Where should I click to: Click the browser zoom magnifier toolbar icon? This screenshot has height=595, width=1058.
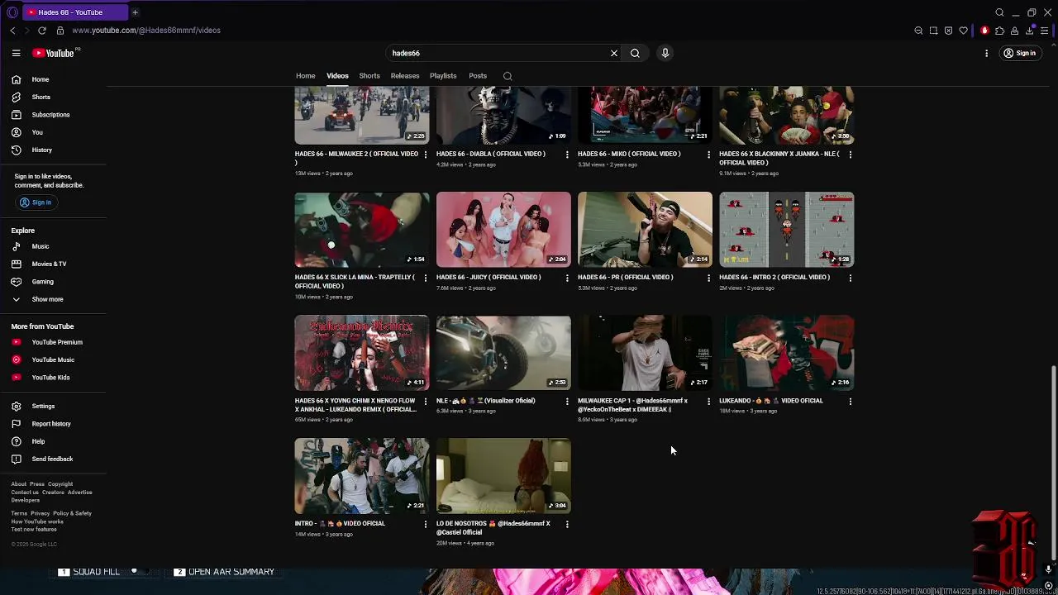tap(918, 31)
